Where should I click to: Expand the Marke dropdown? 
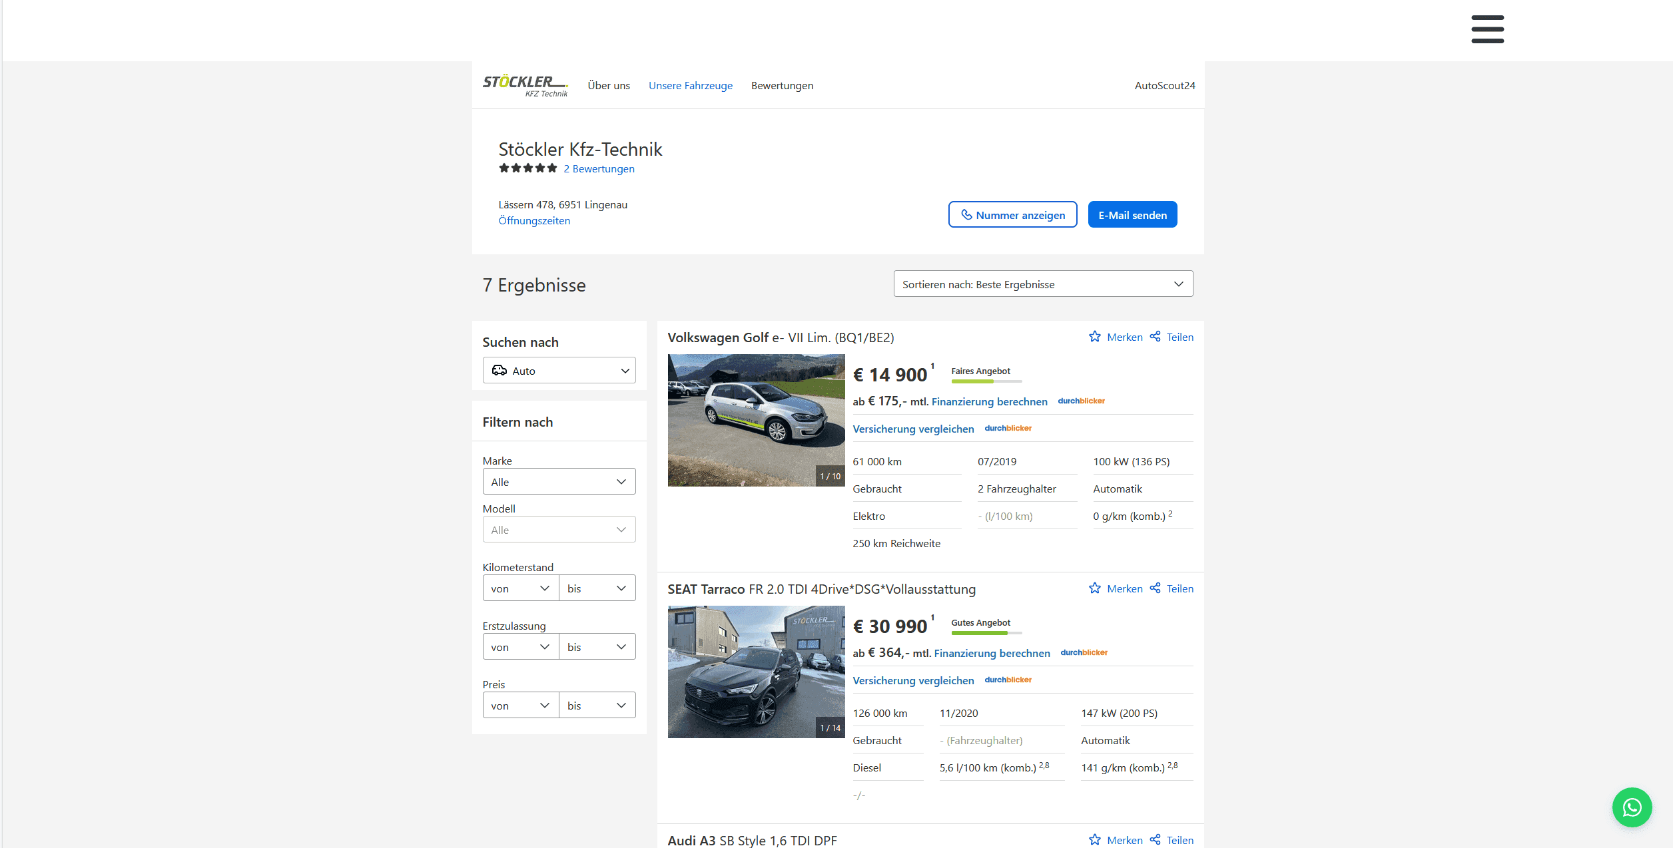[x=559, y=482]
